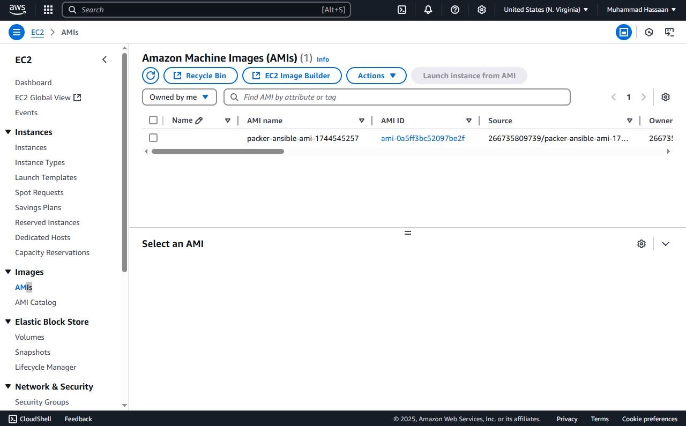Go to the previous page arrow
Image resolution: width=686 pixels, height=426 pixels.
point(614,97)
